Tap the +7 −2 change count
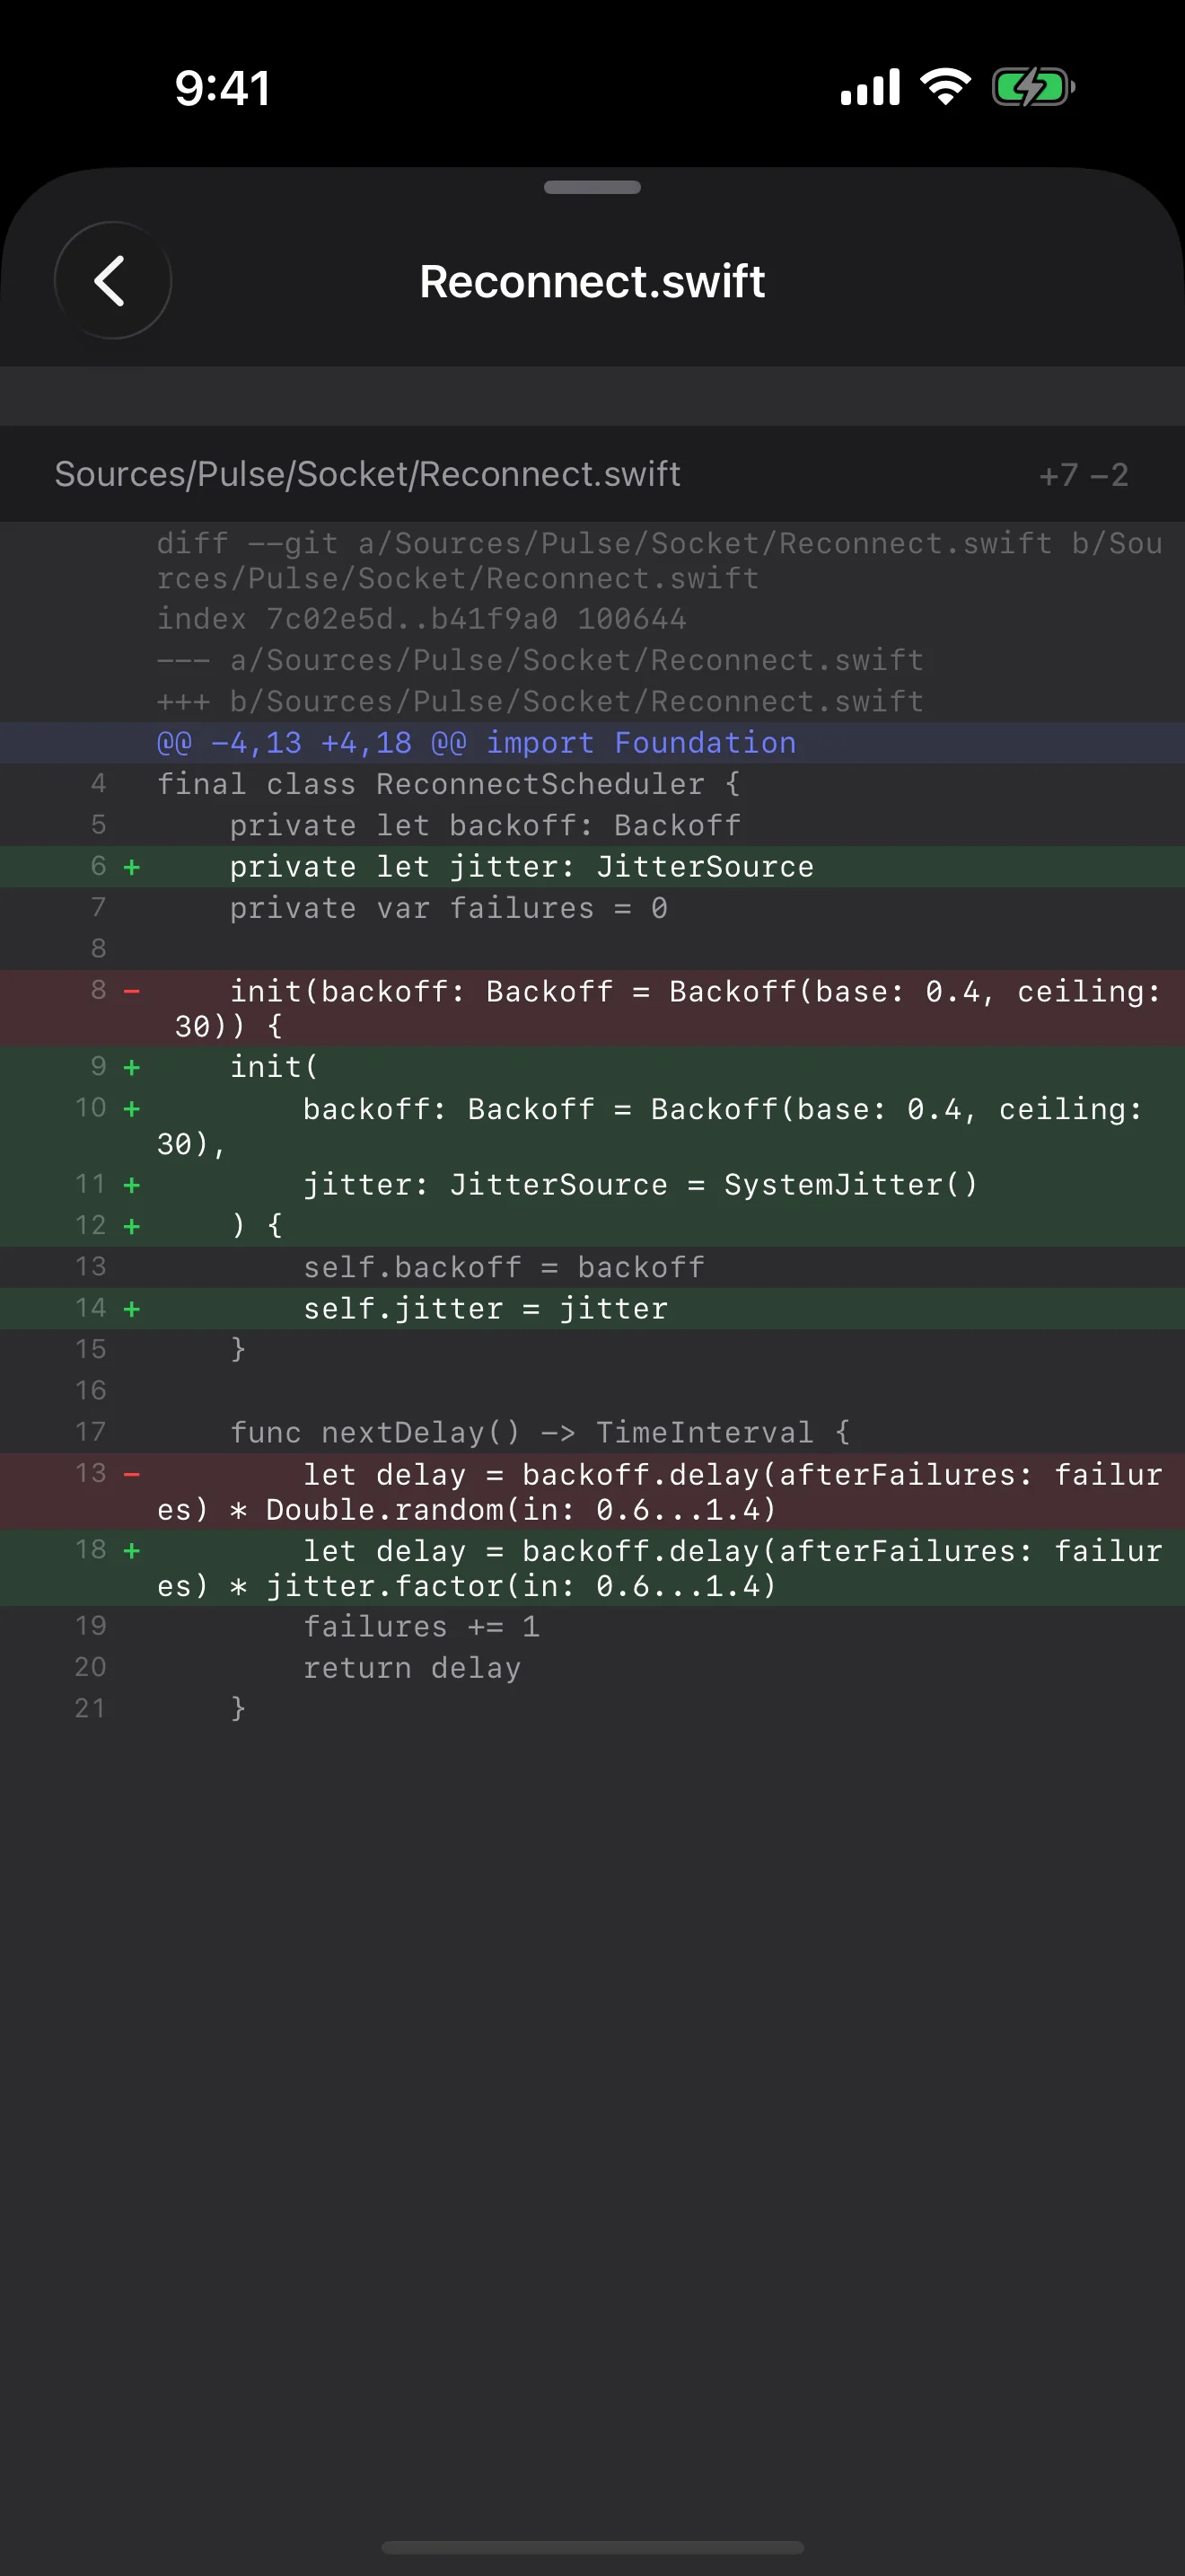This screenshot has height=2576, width=1185. pyautogui.click(x=1084, y=474)
